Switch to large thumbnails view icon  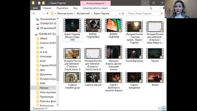163,108
